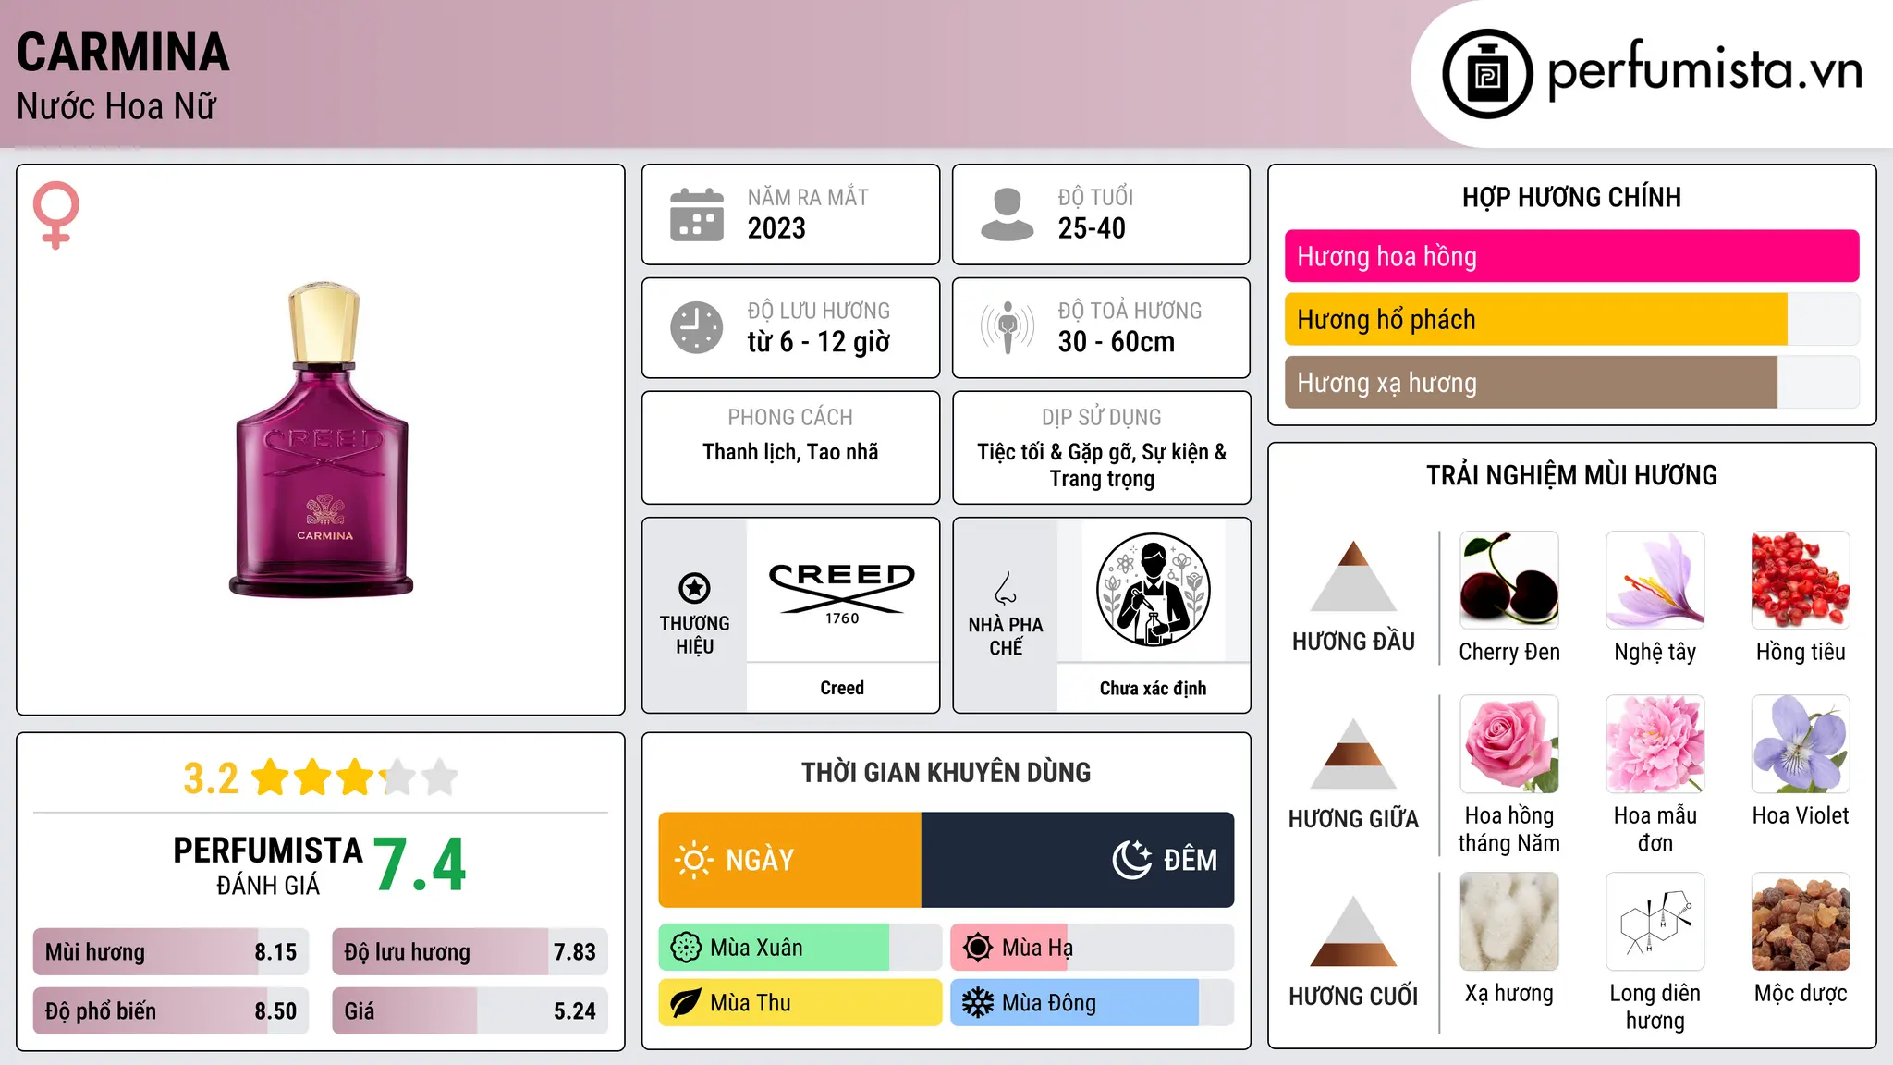Click the Độ lưu hương 7.83 score bar

pos(470,952)
